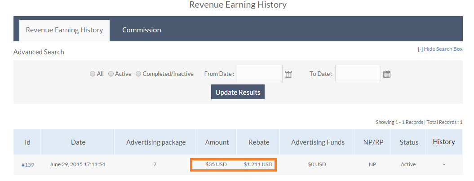Click into the From Date input field
This screenshot has height=181, width=474.
[x=260, y=74]
